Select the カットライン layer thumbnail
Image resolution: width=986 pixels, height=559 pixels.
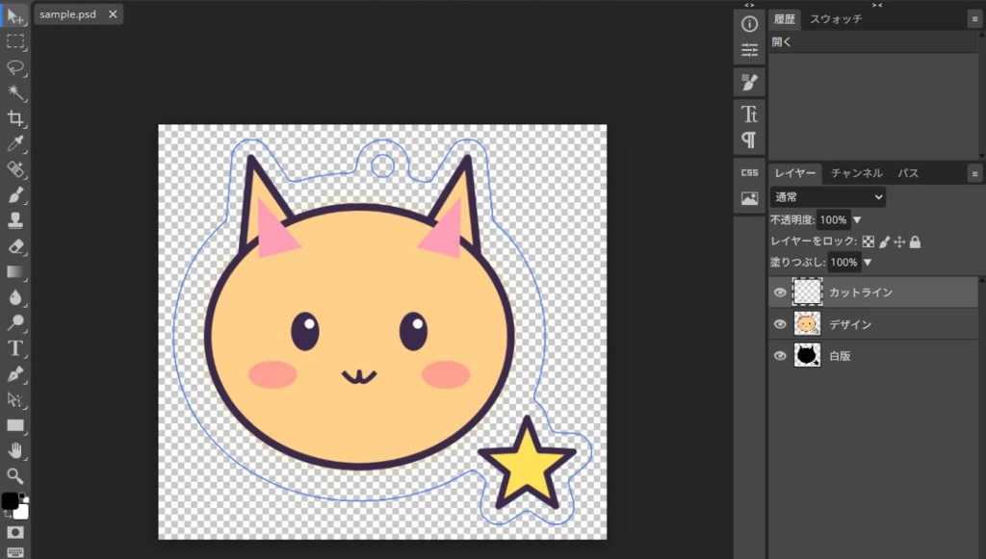coord(807,292)
